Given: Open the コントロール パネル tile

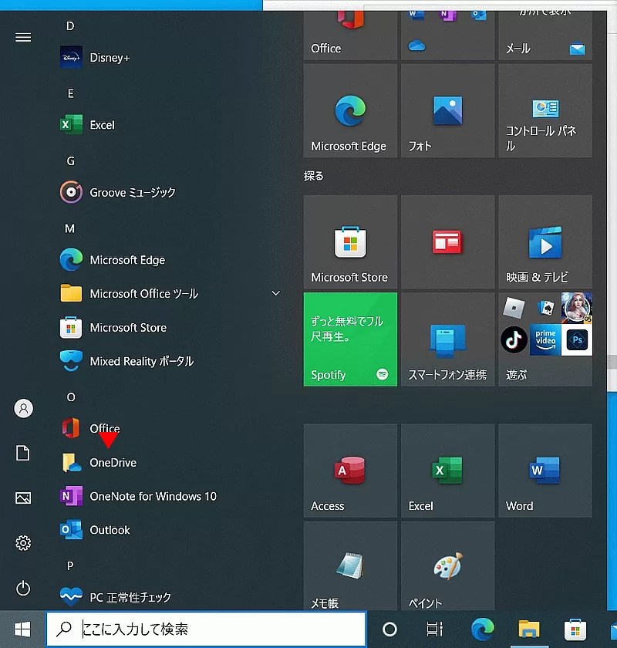Looking at the screenshot, I should pos(545,110).
